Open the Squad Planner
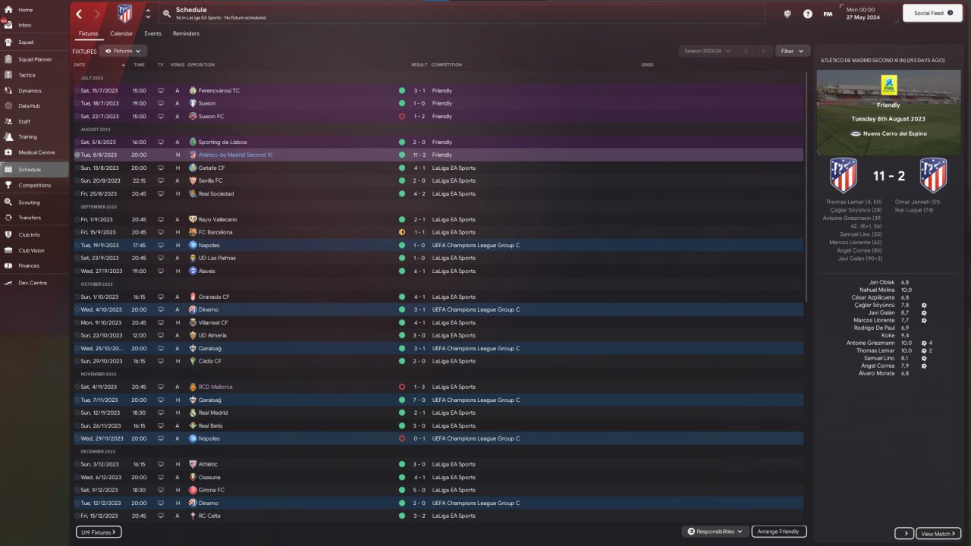971x546 pixels. pyautogui.click(x=34, y=59)
